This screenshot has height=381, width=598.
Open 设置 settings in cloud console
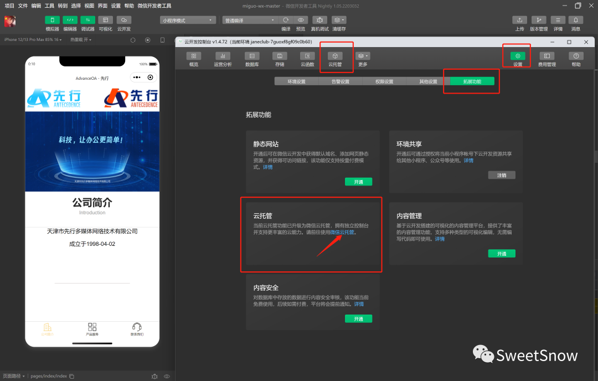coord(518,59)
